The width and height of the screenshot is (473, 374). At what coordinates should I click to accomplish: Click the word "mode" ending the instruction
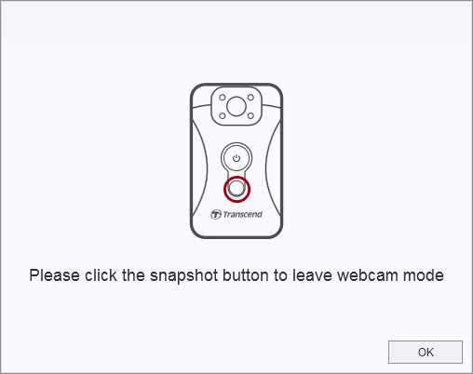(424, 275)
